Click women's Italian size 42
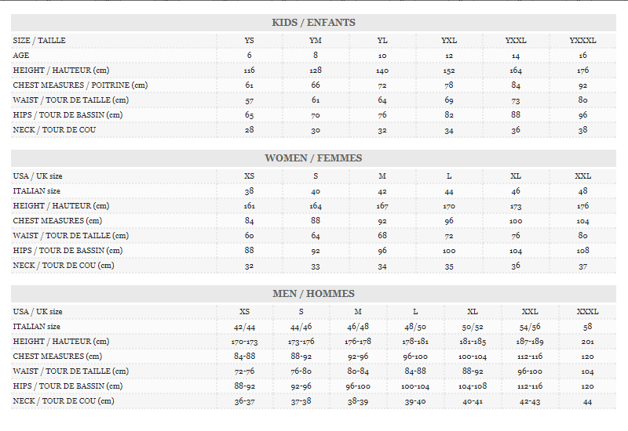 (382, 191)
